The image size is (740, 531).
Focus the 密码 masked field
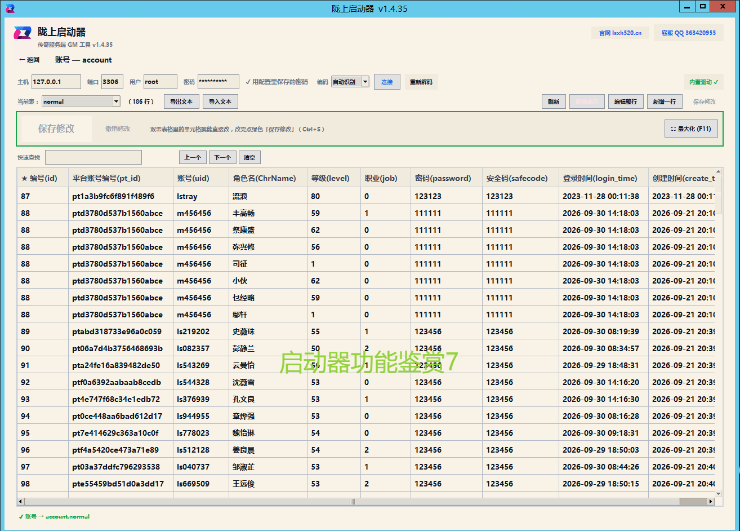[x=218, y=82]
